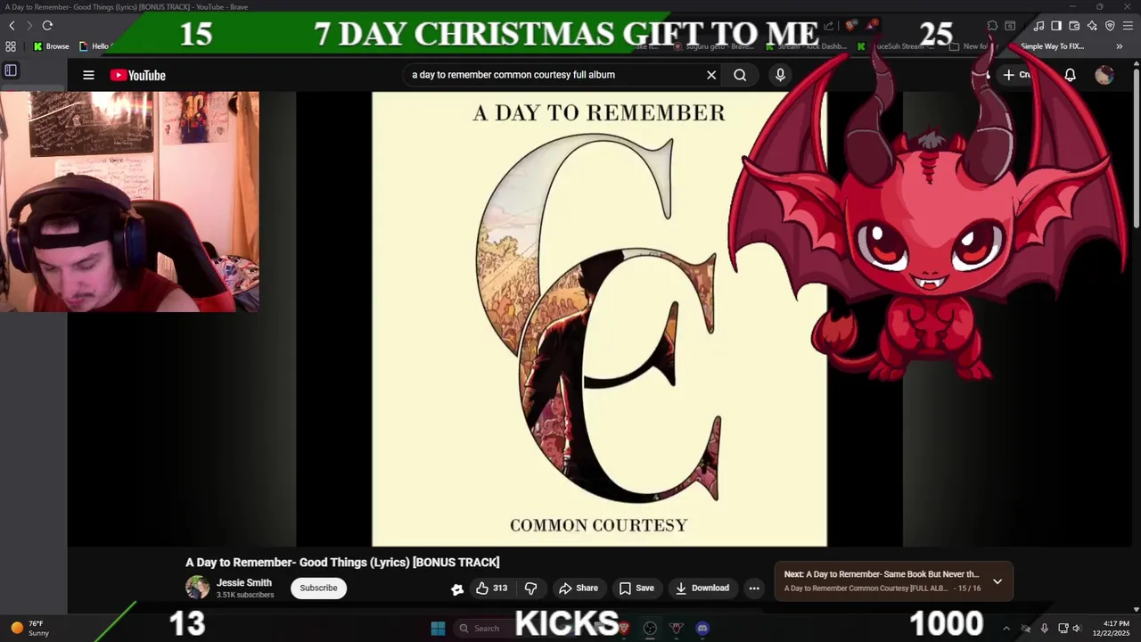Show hidden system tray icons chevron
The height and width of the screenshot is (642, 1141).
click(x=1006, y=629)
